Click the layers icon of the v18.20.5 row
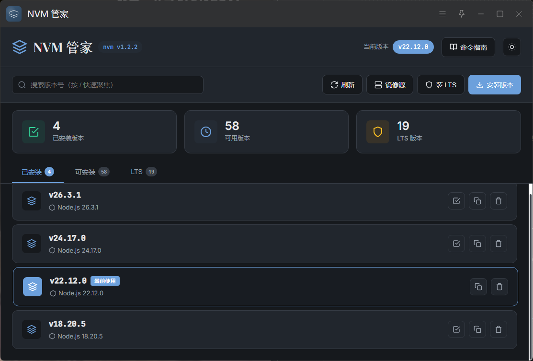 (x=32, y=329)
